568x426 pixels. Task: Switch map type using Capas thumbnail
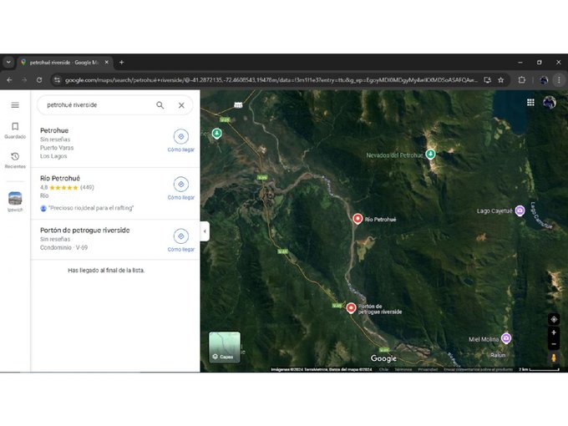[224, 347]
